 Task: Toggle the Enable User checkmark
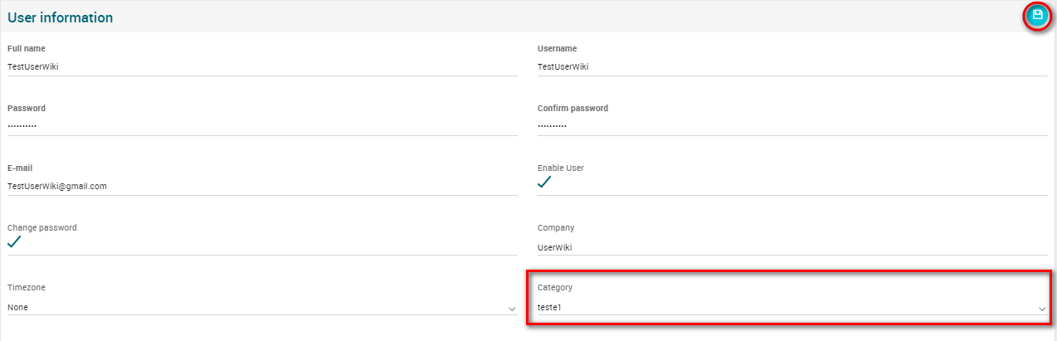pos(544,183)
